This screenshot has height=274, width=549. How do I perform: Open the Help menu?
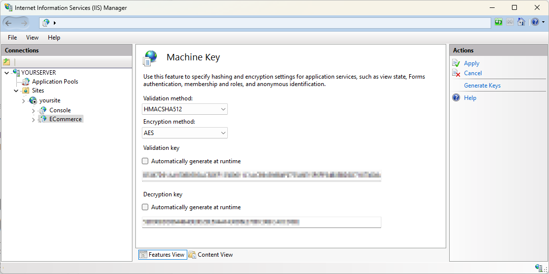click(x=54, y=38)
